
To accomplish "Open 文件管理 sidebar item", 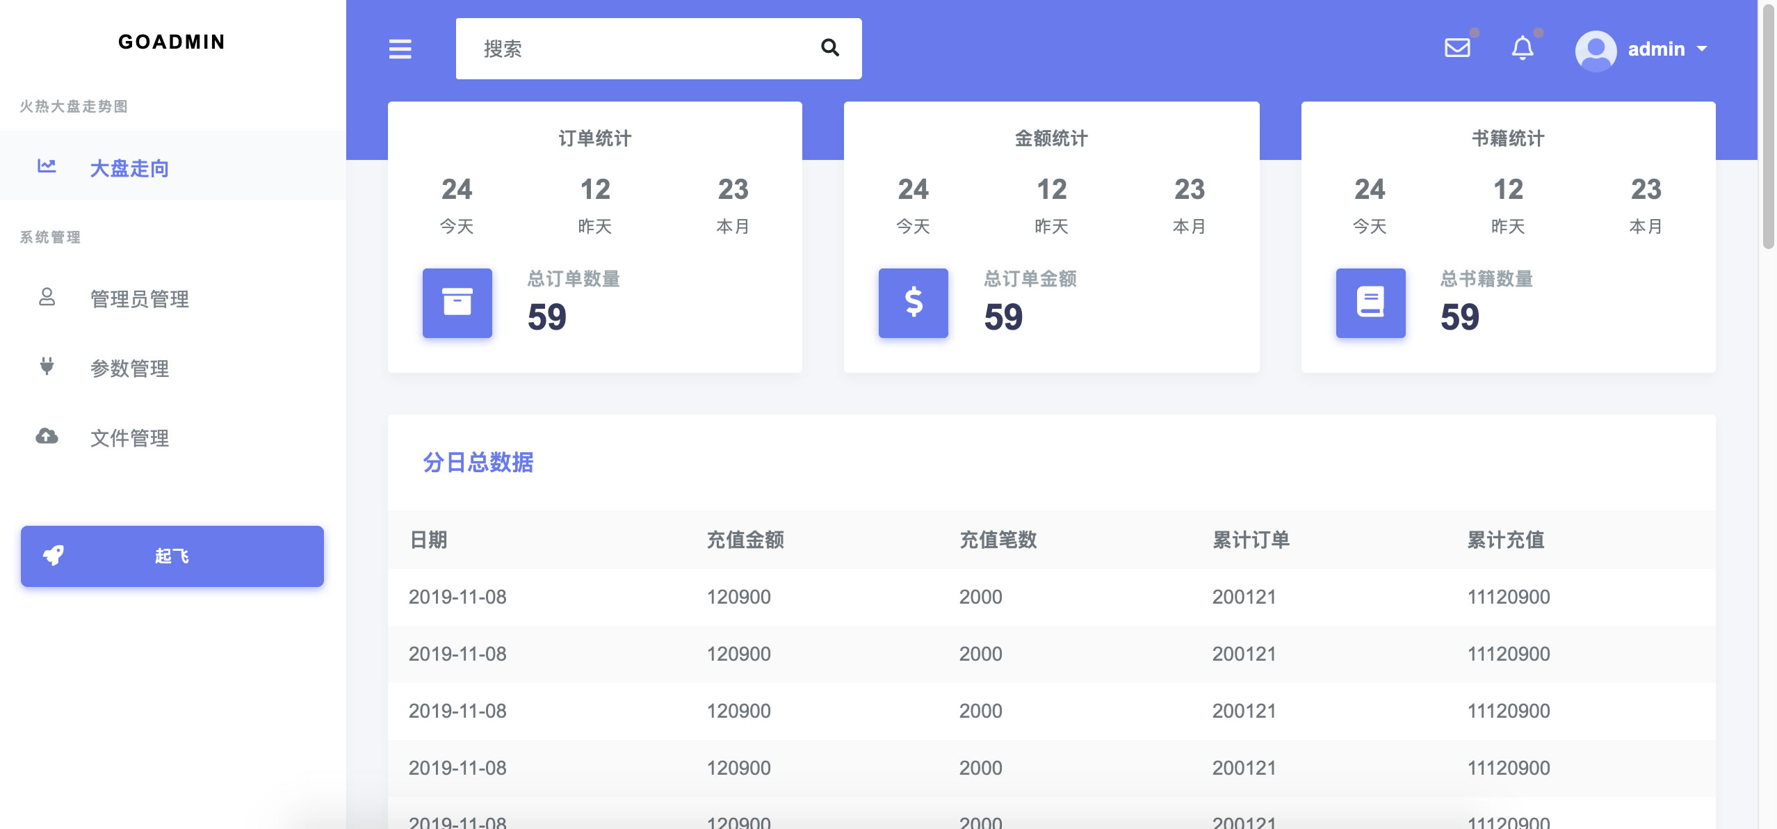I will click(129, 438).
